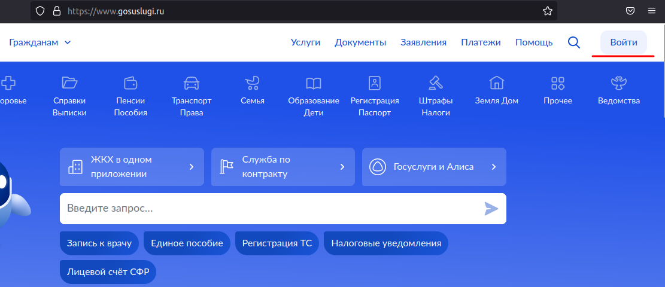The height and width of the screenshot is (287, 665).
Task: Click chevron on ЖКХ в одном приложении
Action: [x=192, y=167]
